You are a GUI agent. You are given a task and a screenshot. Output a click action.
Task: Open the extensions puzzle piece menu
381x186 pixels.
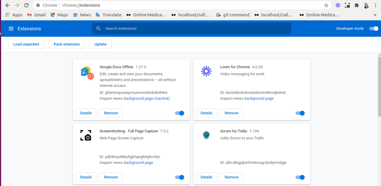pos(356,5)
